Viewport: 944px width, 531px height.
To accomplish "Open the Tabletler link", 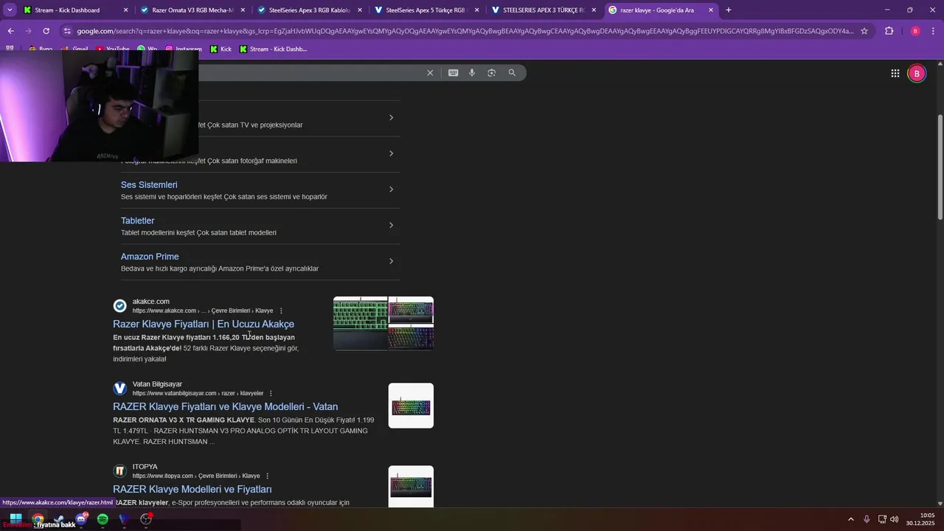I will [x=138, y=221].
